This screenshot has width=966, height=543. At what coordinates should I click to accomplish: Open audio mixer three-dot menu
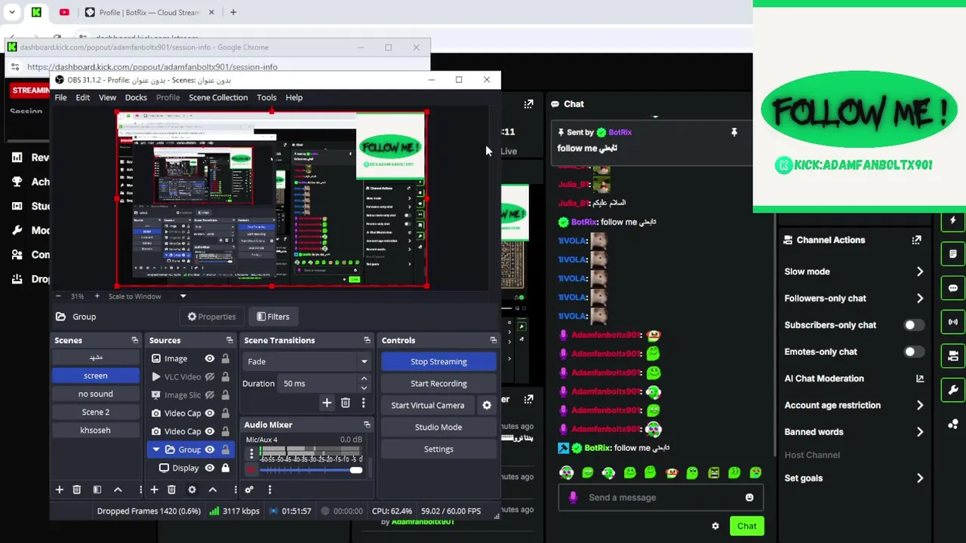(x=269, y=489)
